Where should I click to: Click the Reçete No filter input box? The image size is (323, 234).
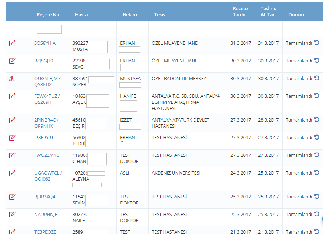[x=49, y=29]
